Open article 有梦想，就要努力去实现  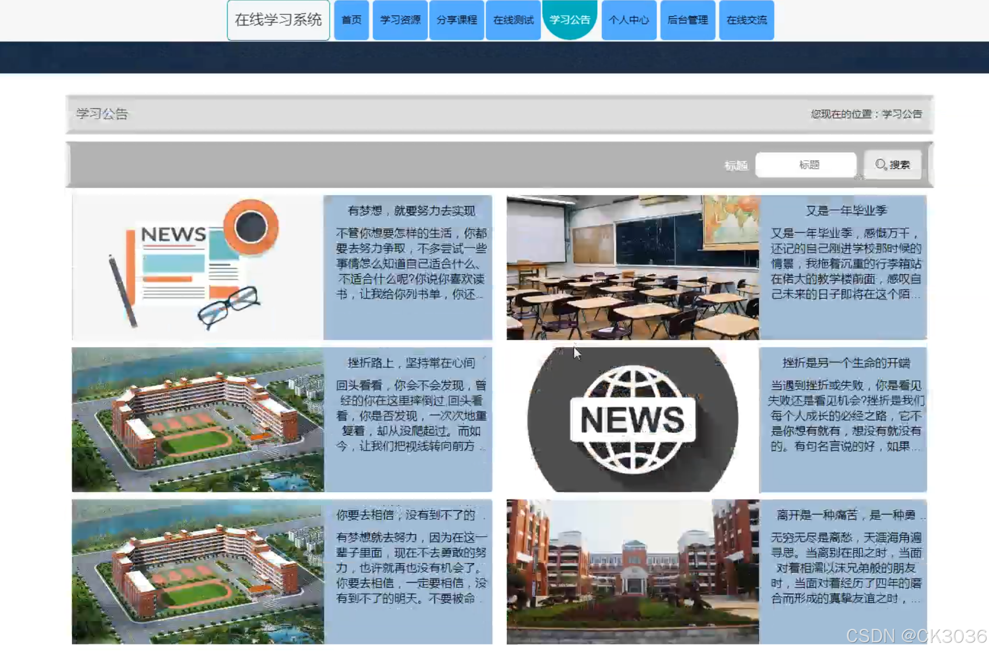411,210
